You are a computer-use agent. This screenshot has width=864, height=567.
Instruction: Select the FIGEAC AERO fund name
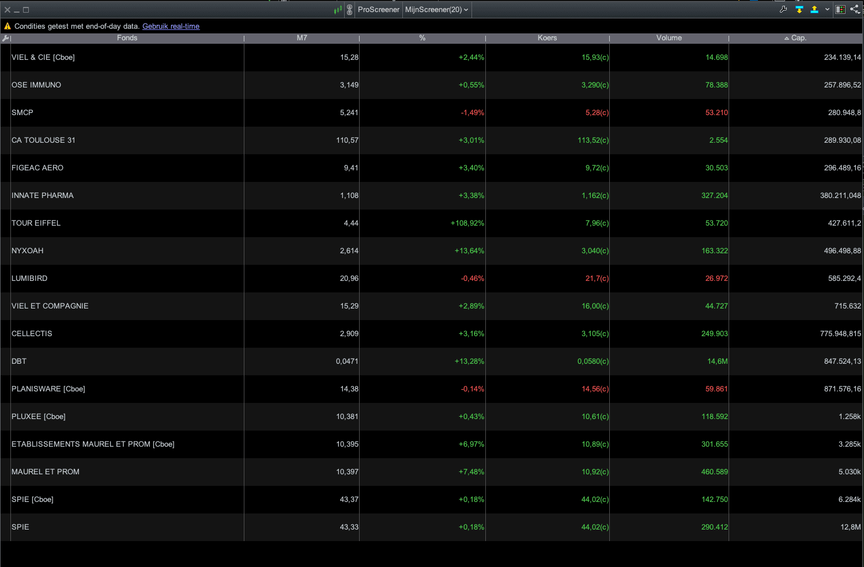[x=37, y=168]
